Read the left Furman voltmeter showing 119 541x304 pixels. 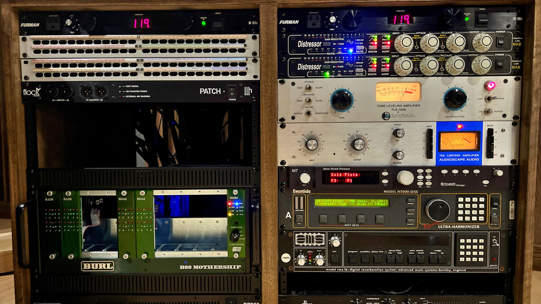pyautogui.click(x=142, y=23)
